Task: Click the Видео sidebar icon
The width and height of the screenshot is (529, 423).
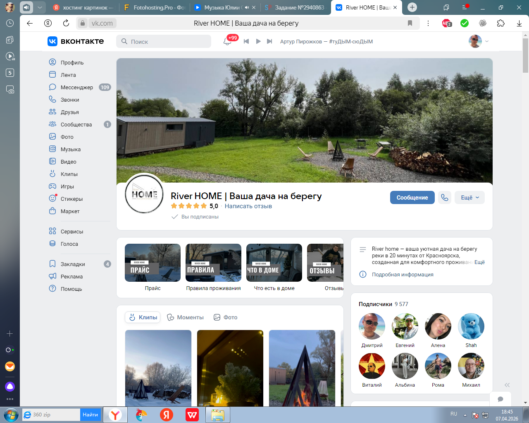Action: click(x=52, y=162)
